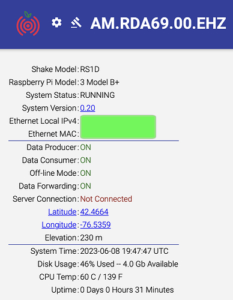Click the Not Connected server status
Viewport: 233px width, 300px height.
[x=106, y=199]
